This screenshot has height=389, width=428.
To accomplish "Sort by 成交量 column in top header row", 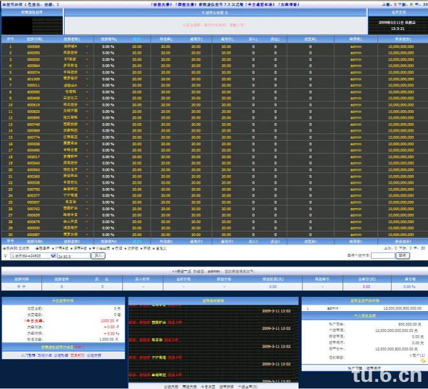I will pos(310,39).
